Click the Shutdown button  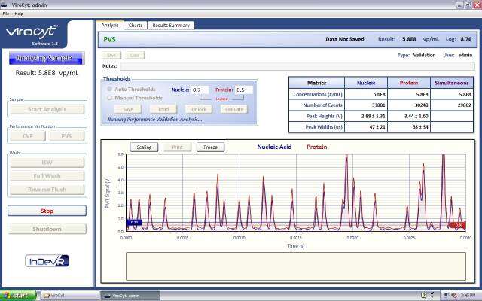[x=46, y=229]
